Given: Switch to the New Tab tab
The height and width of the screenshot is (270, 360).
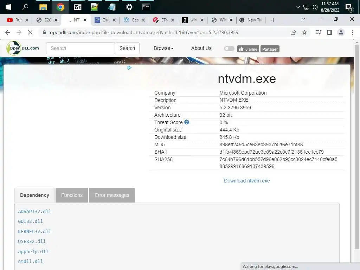Looking at the screenshot, I should 251,20.
